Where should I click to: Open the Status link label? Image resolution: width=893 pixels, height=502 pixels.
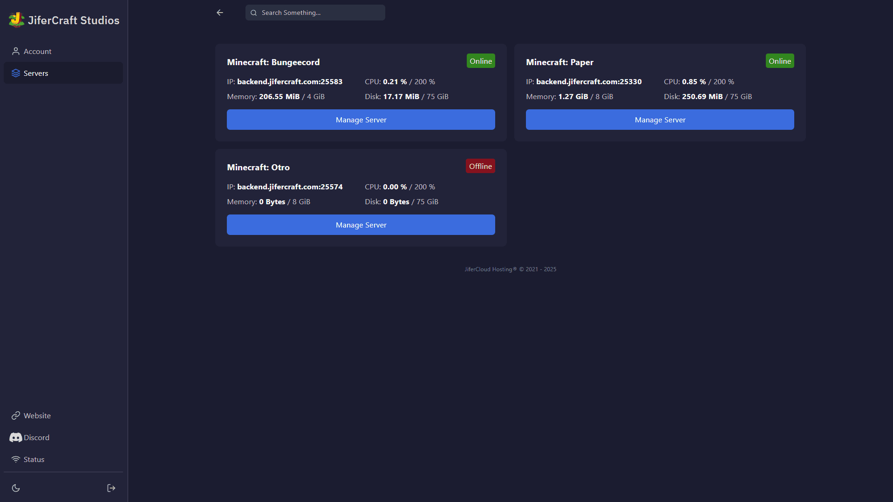(x=34, y=459)
